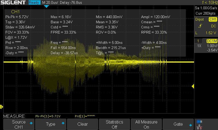
Task: Select the Delay:-76.8us readout
Action: point(71,2)
